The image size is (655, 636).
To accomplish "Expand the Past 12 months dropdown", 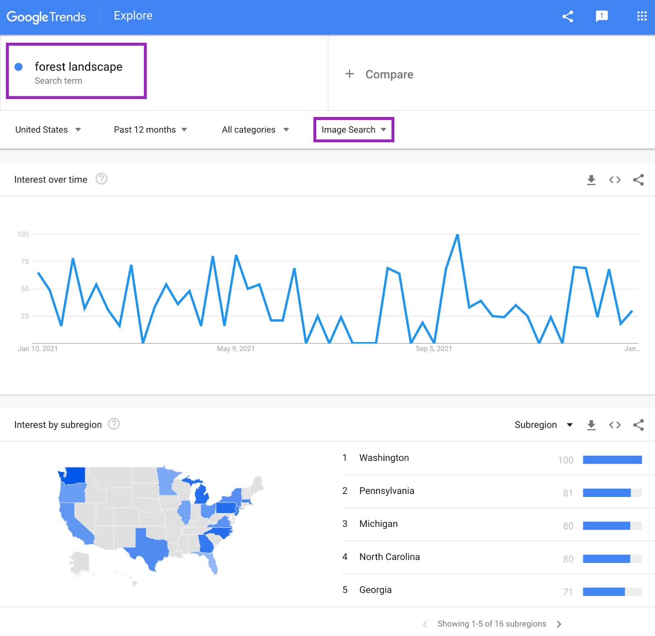I will [150, 130].
